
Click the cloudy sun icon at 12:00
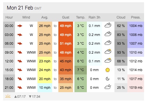[108, 60]
